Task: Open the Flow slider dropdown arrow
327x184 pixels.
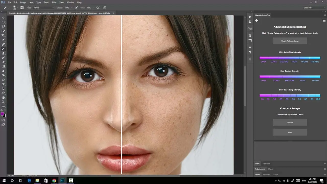Action: click(94, 8)
